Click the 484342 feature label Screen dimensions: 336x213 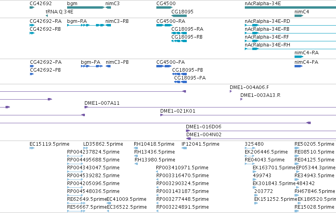pyautogui.click(x=305, y=184)
